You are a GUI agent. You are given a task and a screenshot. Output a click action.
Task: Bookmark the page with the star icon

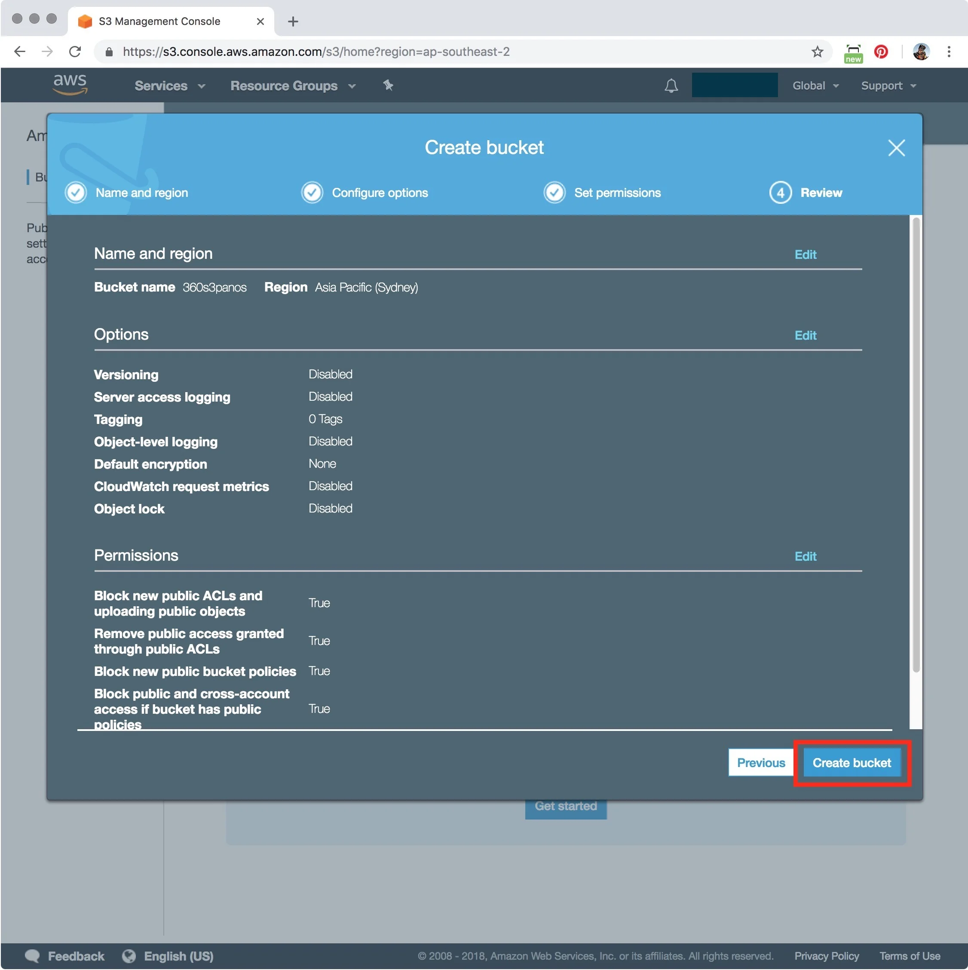pyautogui.click(x=817, y=52)
